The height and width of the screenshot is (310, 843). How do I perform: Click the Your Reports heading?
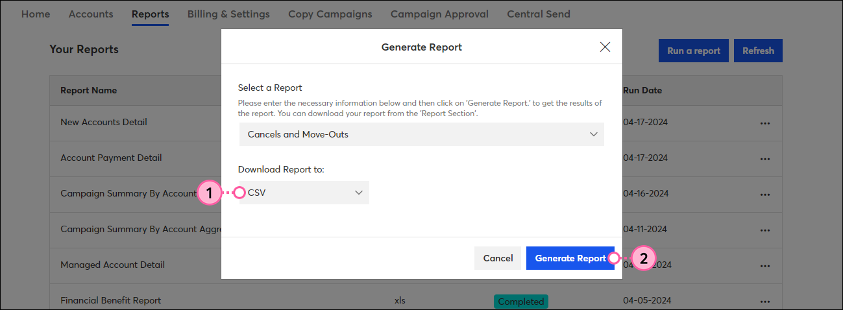84,49
